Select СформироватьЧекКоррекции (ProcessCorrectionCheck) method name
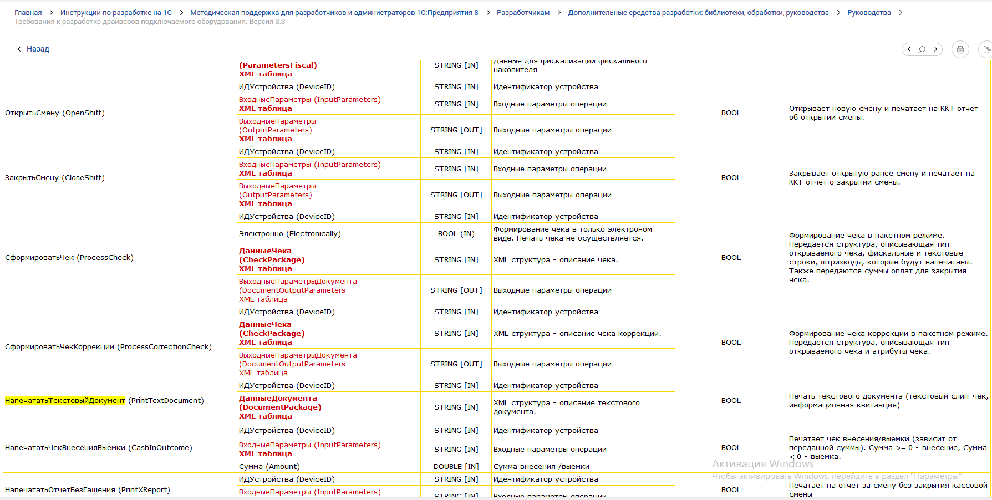 click(x=108, y=347)
